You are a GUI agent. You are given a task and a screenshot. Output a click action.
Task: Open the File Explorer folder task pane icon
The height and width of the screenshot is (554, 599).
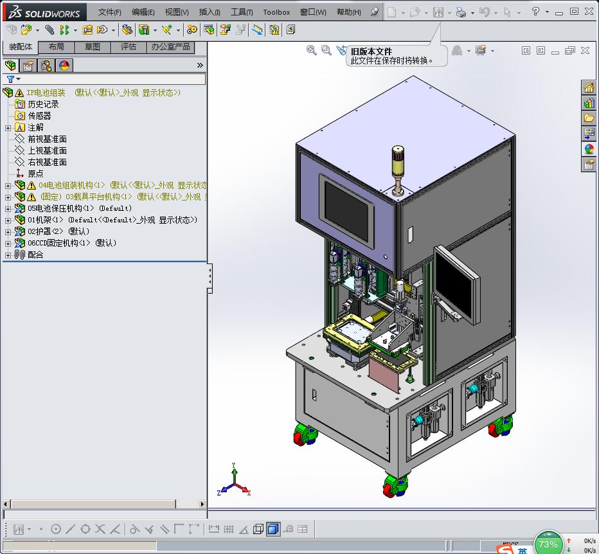(589, 118)
